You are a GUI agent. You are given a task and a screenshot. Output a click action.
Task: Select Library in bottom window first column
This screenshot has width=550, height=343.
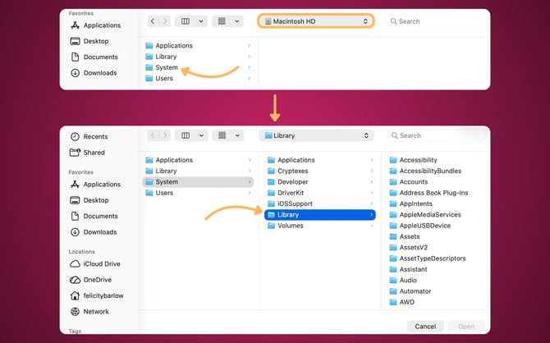161,171
